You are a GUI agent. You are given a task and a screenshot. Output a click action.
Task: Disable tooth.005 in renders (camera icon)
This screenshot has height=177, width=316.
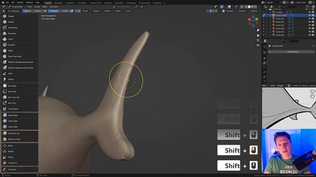pyautogui.click(x=313, y=35)
